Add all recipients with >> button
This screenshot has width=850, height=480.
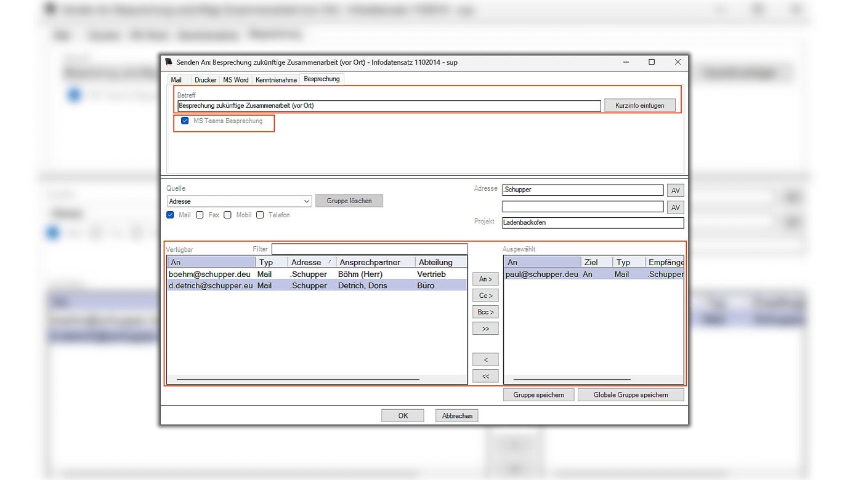(x=485, y=329)
